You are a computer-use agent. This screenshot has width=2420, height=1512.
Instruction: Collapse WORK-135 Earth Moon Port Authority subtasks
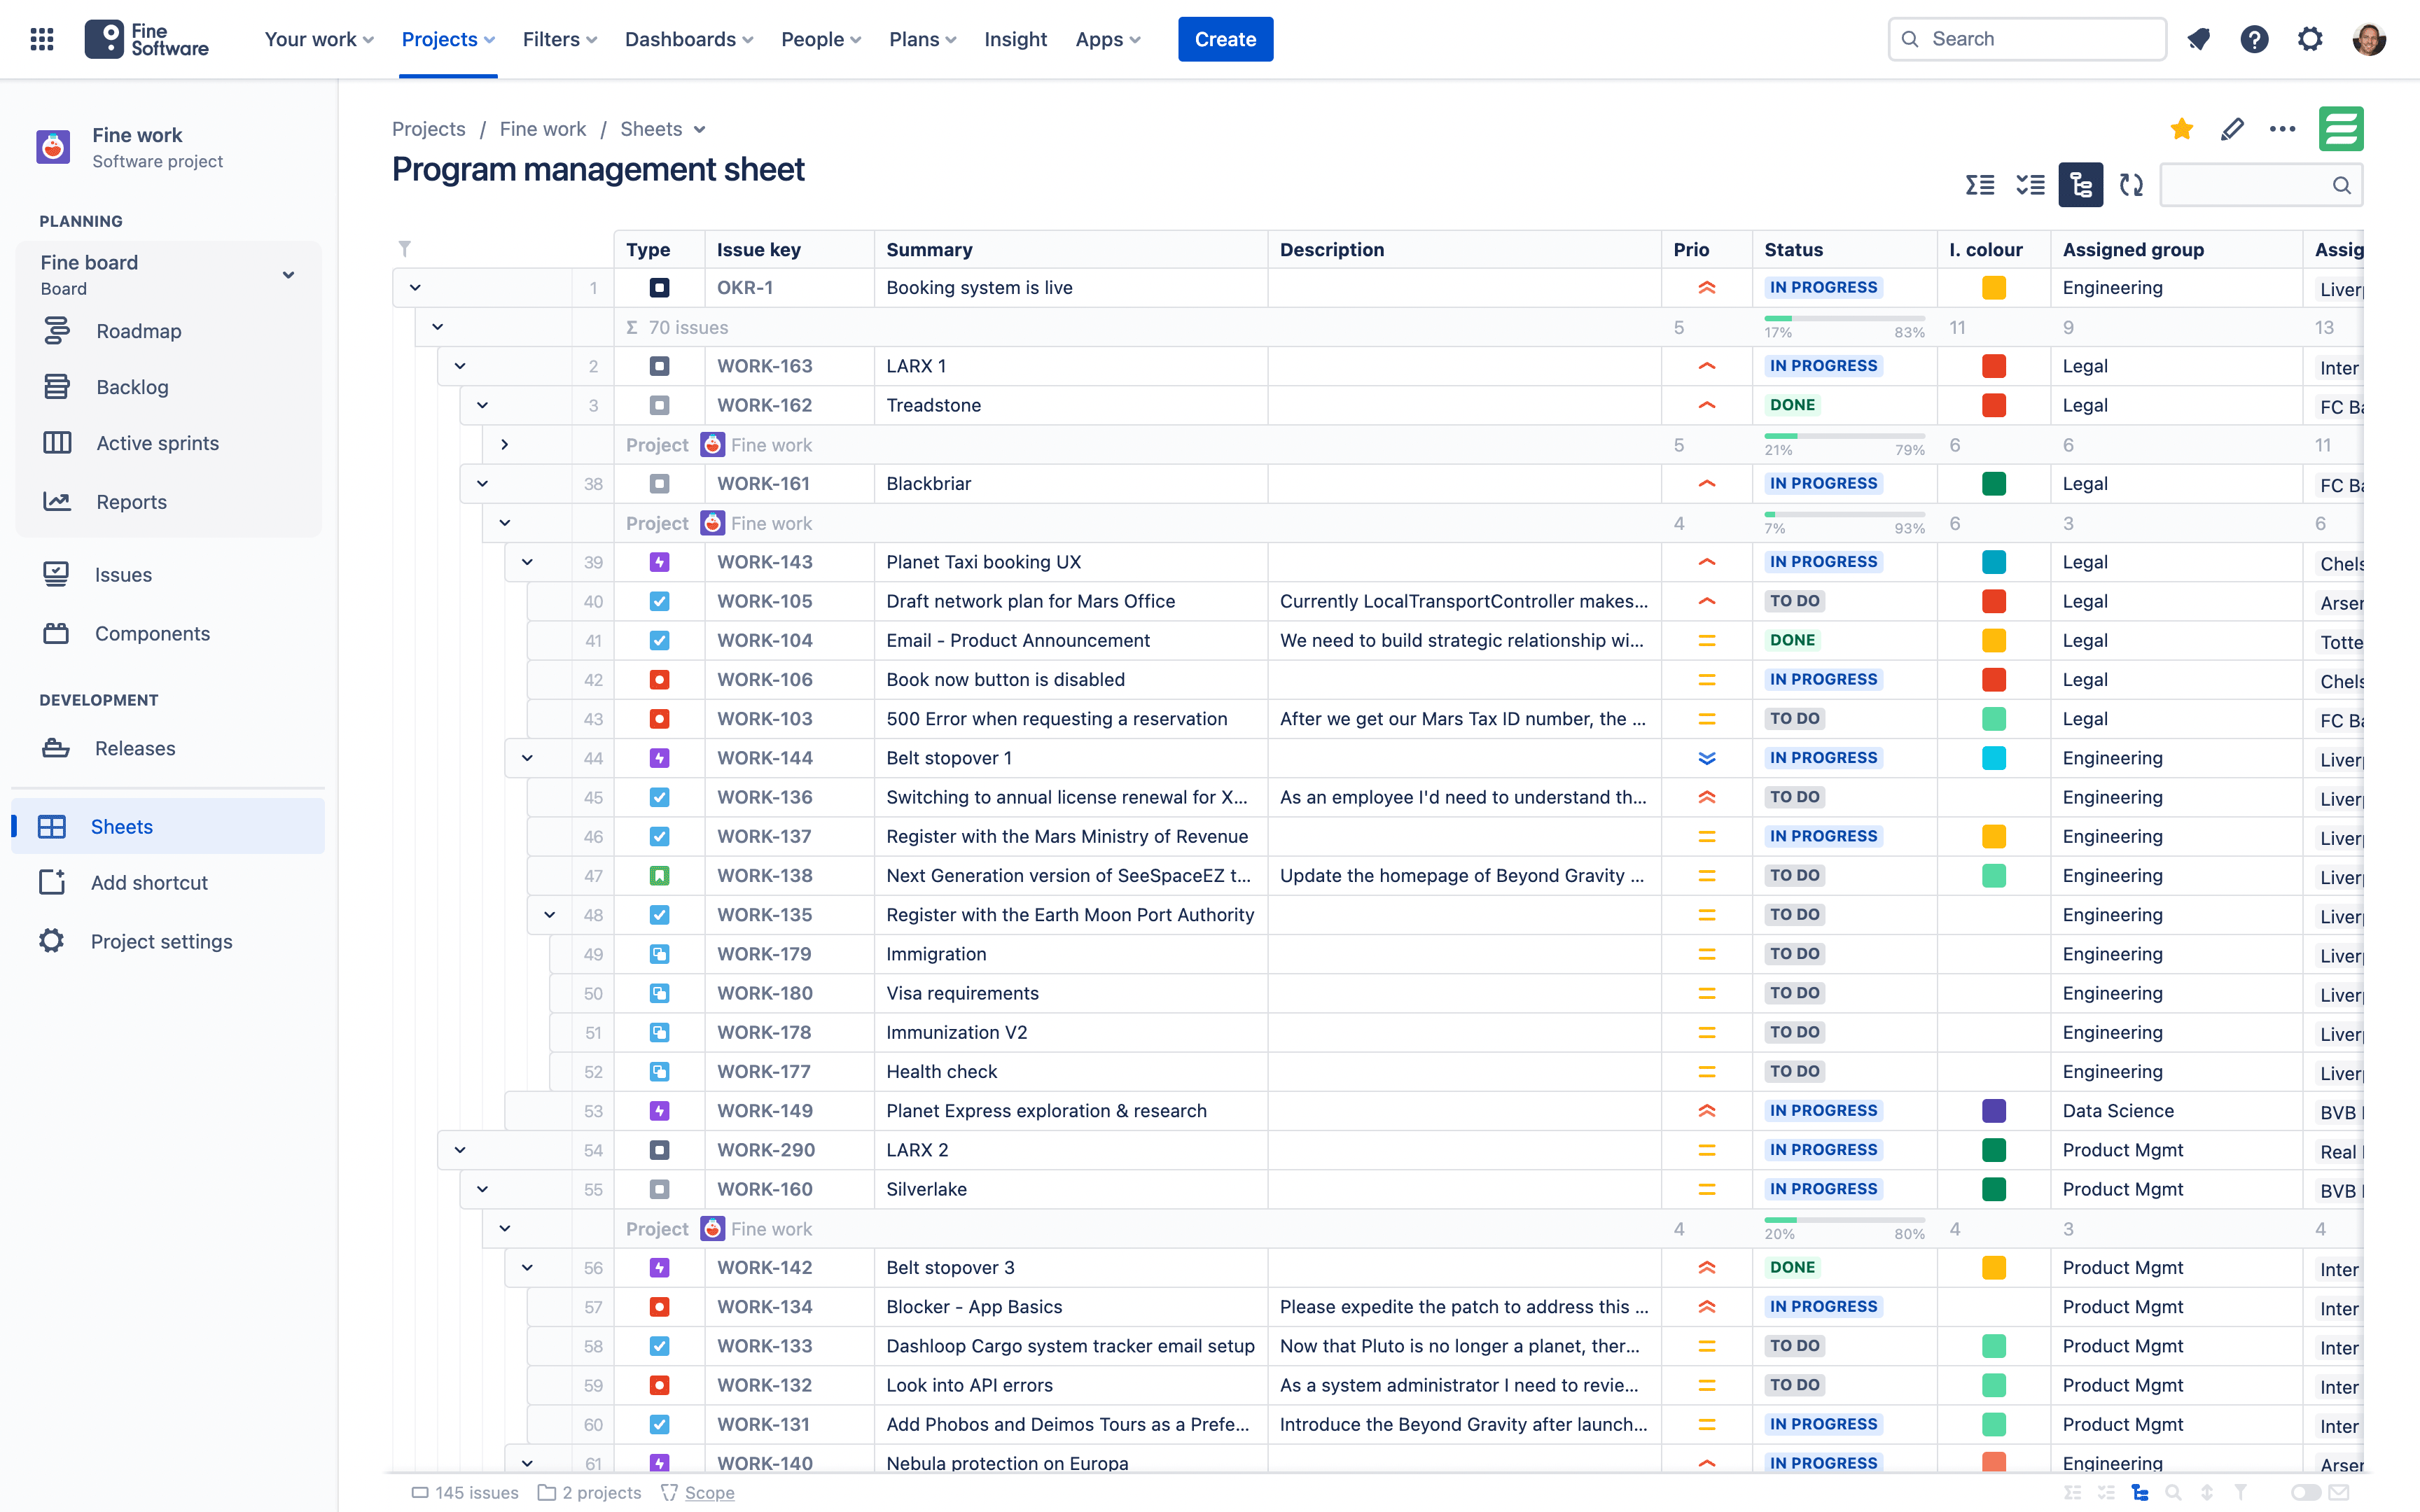point(550,915)
